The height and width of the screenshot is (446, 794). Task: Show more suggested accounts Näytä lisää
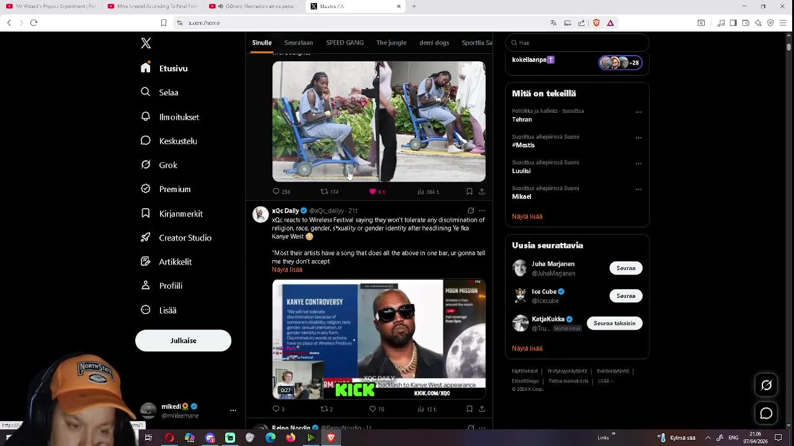pos(527,348)
